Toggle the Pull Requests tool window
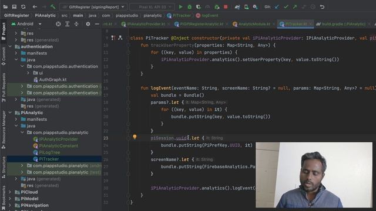 pos(4,88)
